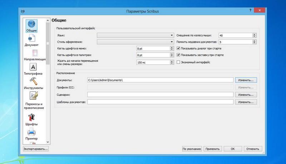Click sidebar scroll up arrow
The width and height of the screenshot is (286, 164).
pos(48,20)
